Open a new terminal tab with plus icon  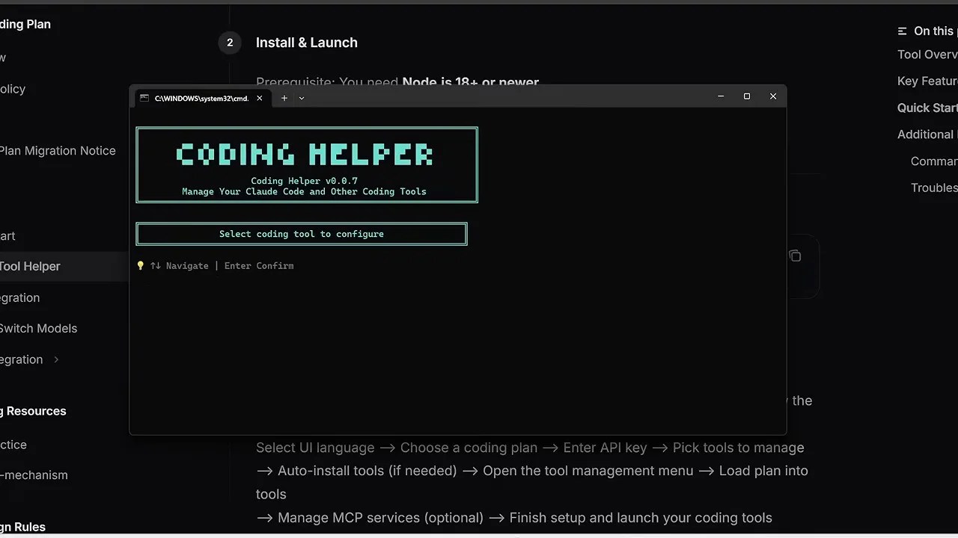coord(284,98)
